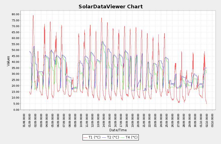Screen dimensions: 221x144
Task: Click the 07.09. 00:00 date label
Action: click(64, 120)
